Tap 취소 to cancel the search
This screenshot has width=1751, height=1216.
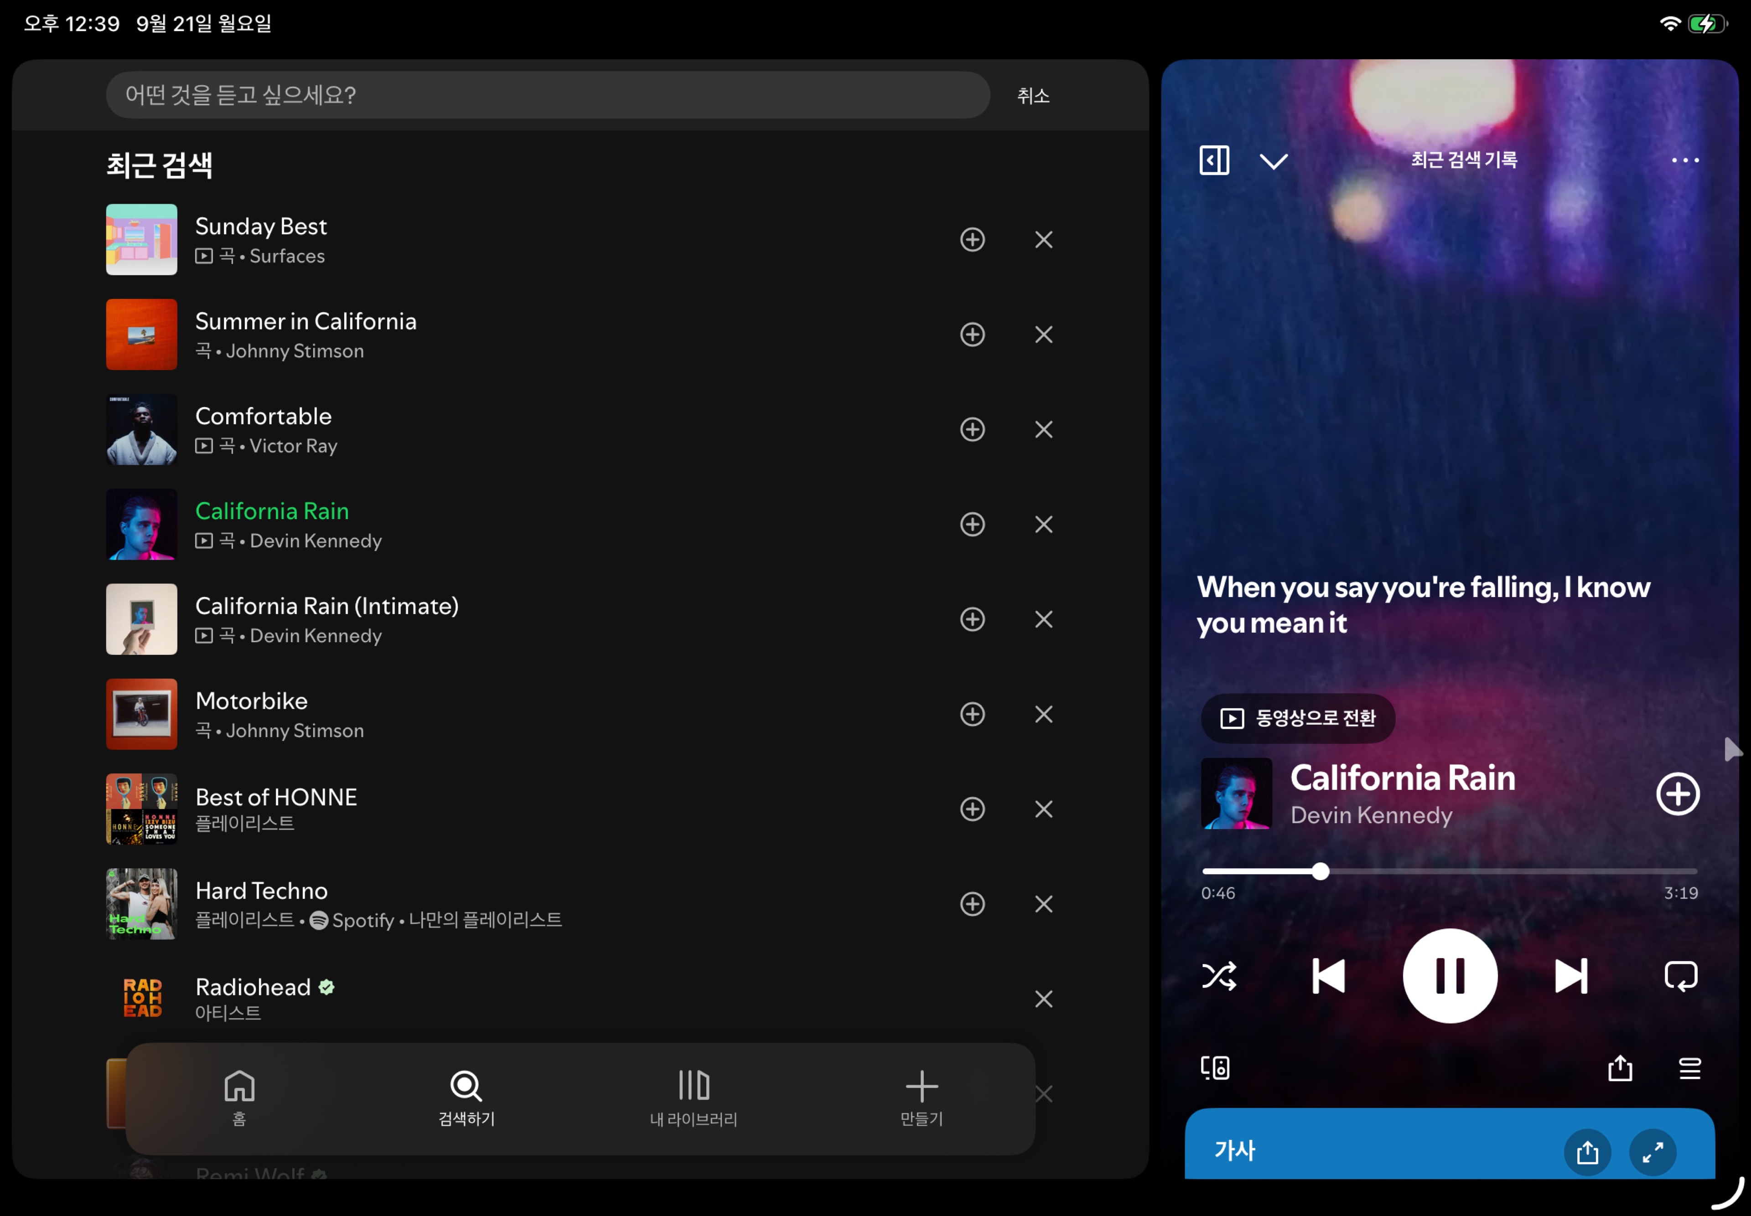pos(1033,95)
